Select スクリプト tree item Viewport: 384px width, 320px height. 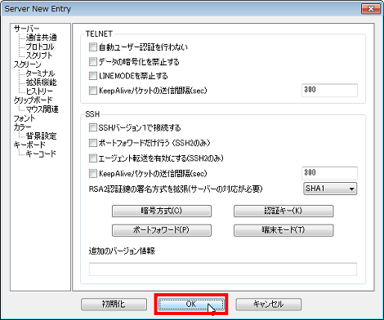[39, 56]
